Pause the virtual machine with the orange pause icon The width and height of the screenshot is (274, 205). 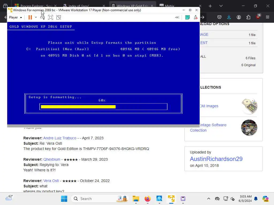30,17
